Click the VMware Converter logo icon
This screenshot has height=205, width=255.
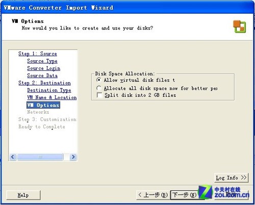239,27
